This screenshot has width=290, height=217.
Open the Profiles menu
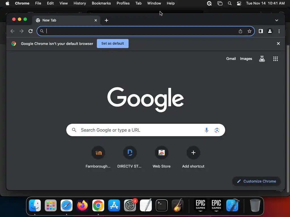point(123,3)
